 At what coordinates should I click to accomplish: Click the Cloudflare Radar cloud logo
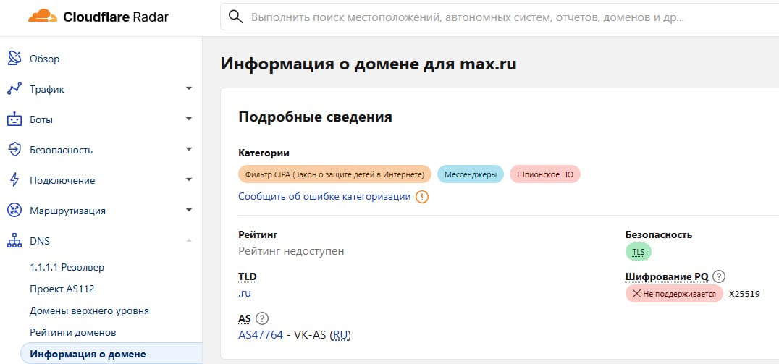click(x=42, y=16)
